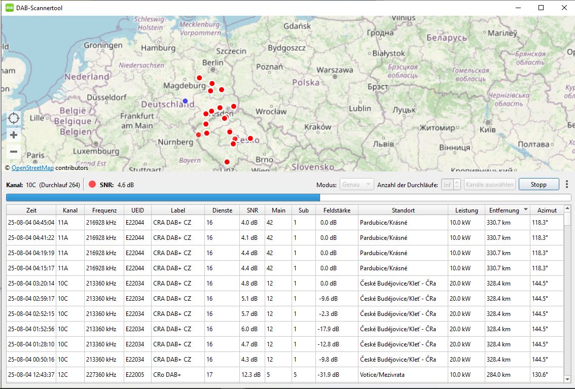This screenshot has width=575, height=389.
Task: Open the OpenStreetMap link
Action: 32,168
